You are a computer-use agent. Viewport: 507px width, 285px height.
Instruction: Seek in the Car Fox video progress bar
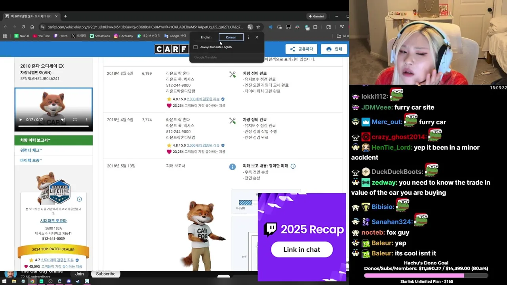(53, 126)
